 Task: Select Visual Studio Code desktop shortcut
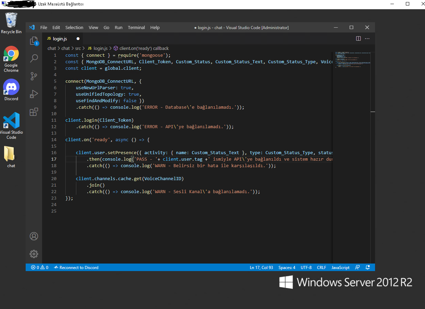pyautogui.click(x=11, y=125)
